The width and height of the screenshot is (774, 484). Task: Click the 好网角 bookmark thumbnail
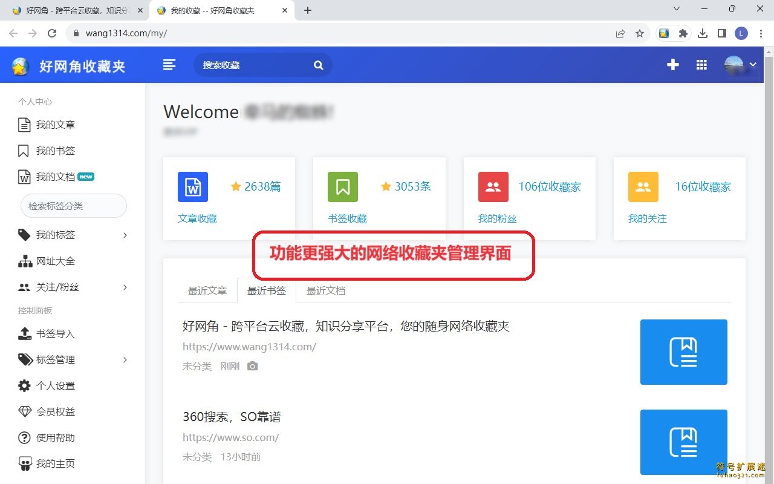[x=684, y=352]
